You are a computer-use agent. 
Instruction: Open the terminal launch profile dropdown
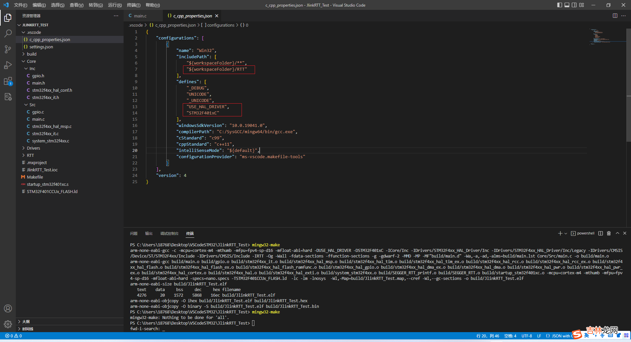[x=566, y=233]
